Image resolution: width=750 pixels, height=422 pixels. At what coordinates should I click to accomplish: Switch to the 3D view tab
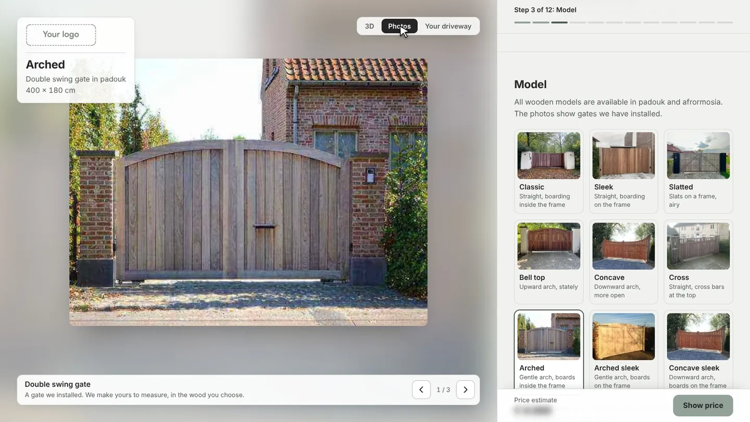(369, 26)
